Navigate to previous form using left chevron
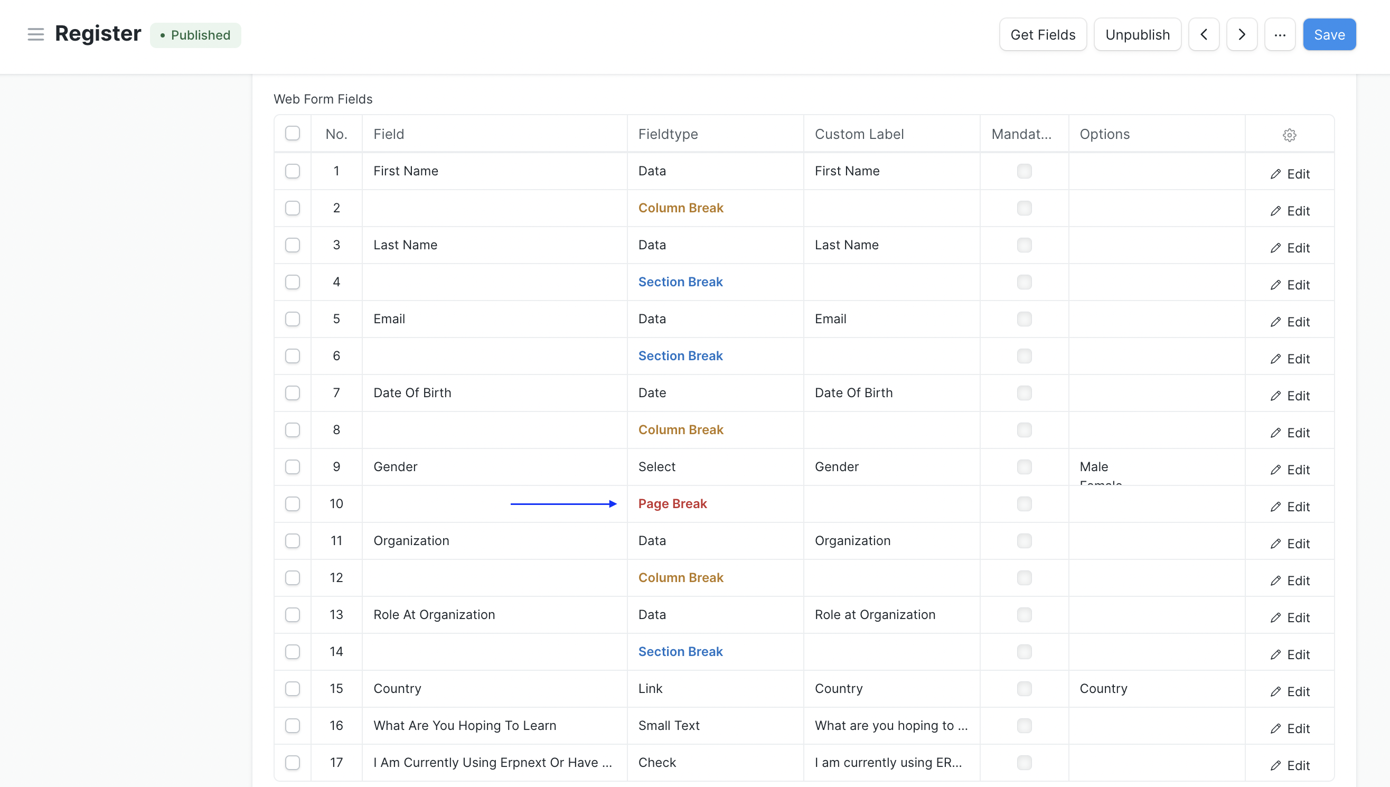 [1205, 34]
